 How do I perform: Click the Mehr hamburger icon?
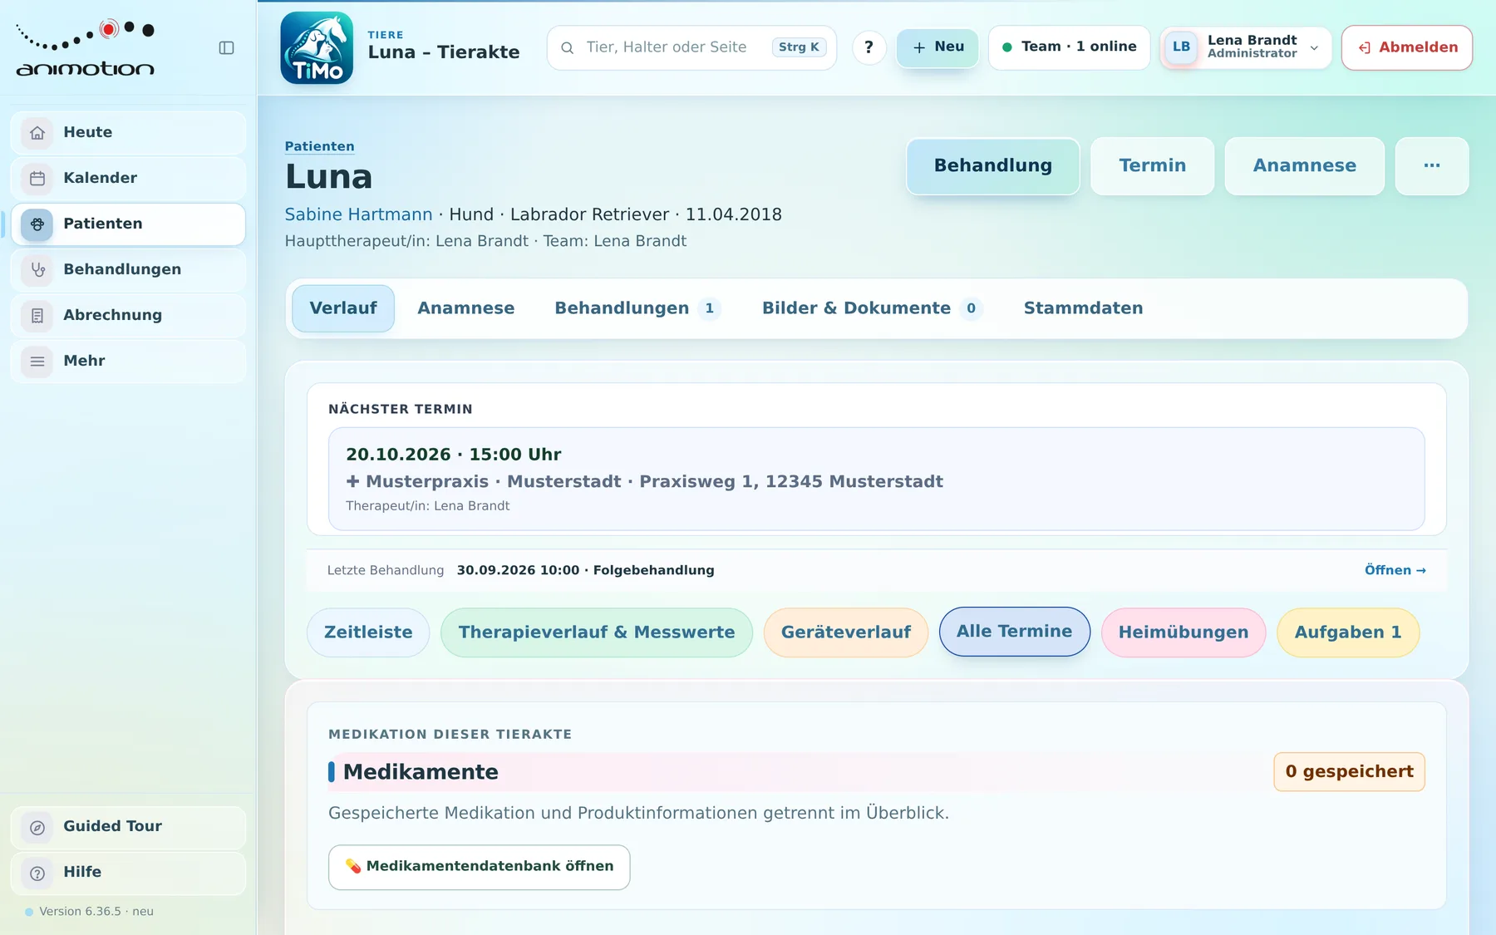[37, 362]
